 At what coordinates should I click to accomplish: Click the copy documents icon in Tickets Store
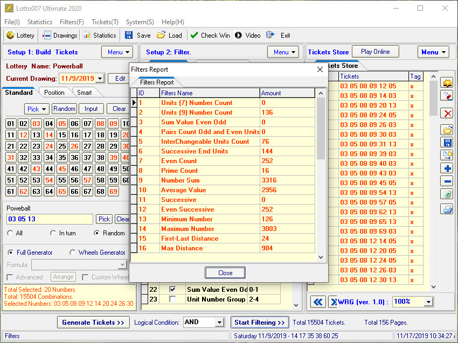[447, 156]
